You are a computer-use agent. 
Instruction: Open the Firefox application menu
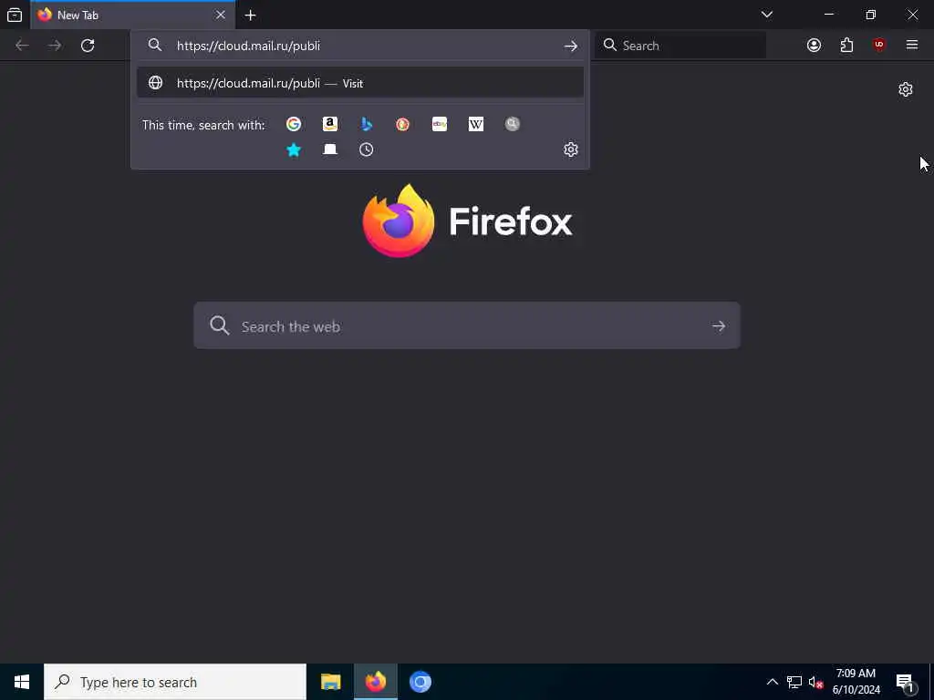912,46
